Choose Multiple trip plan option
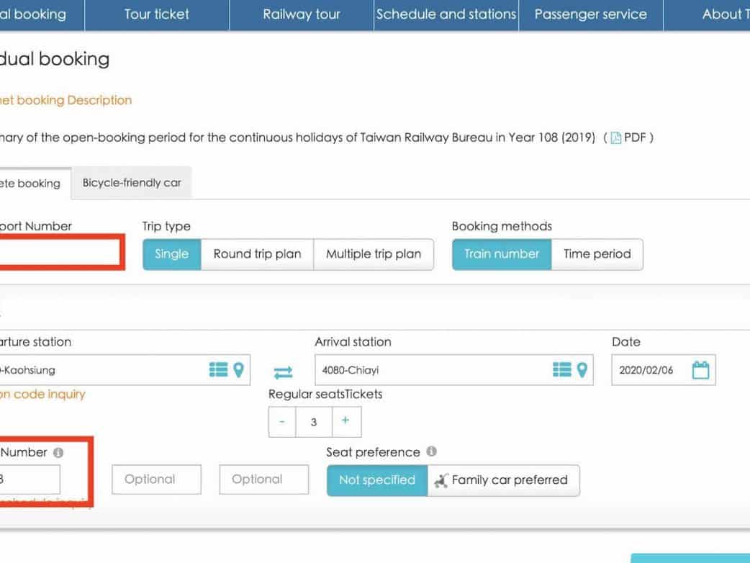Image resolution: width=750 pixels, height=563 pixels. click(373, 254)
